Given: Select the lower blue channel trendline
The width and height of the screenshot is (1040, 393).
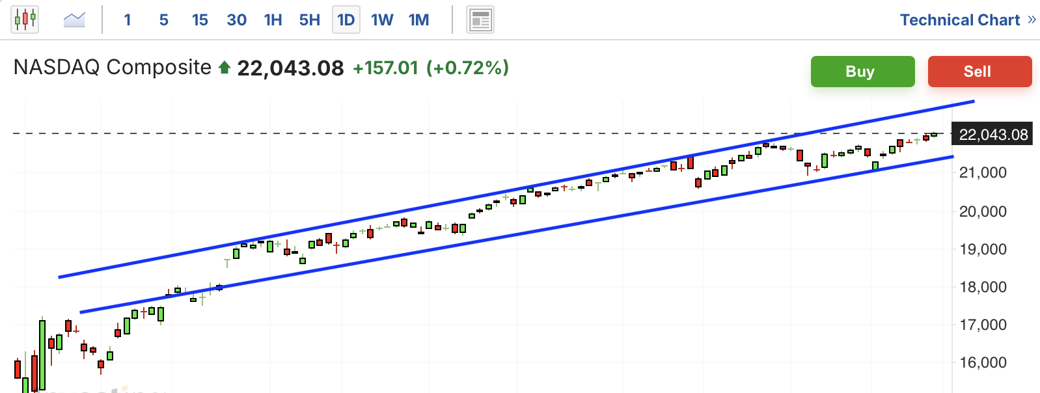Looking at the screenshot, I should [x=516, y=235].
